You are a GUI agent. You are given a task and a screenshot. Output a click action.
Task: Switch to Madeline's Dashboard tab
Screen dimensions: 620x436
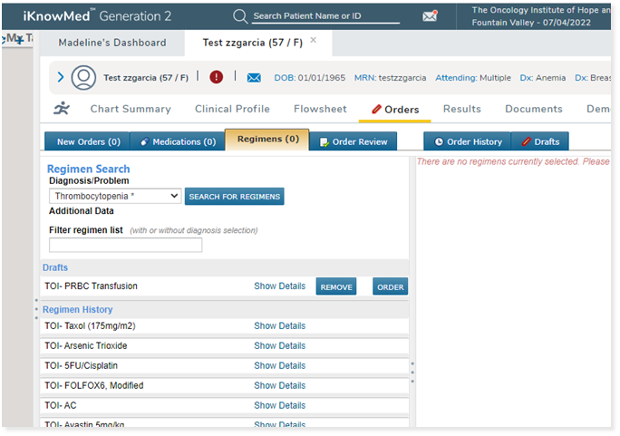click(112, 43)
